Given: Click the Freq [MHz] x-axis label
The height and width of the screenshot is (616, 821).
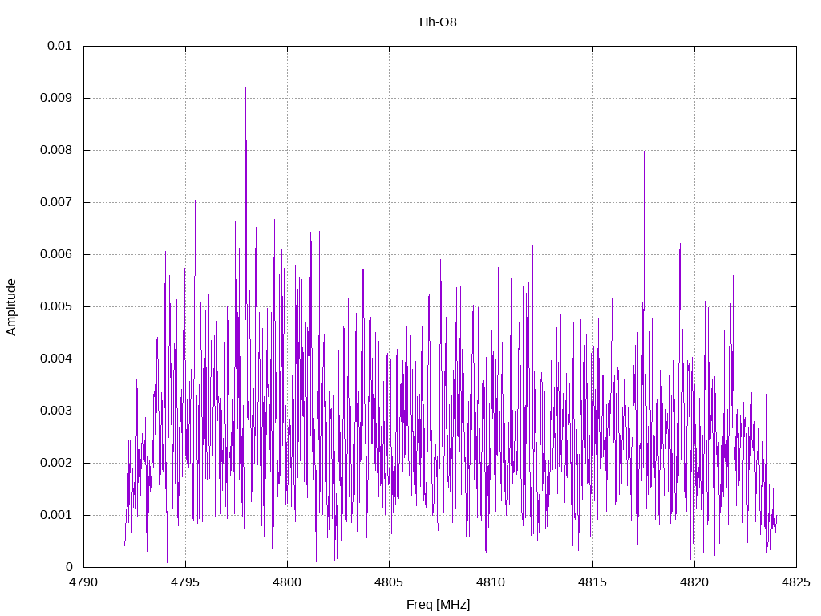Looking at the screenshot, I should [438, 605].
